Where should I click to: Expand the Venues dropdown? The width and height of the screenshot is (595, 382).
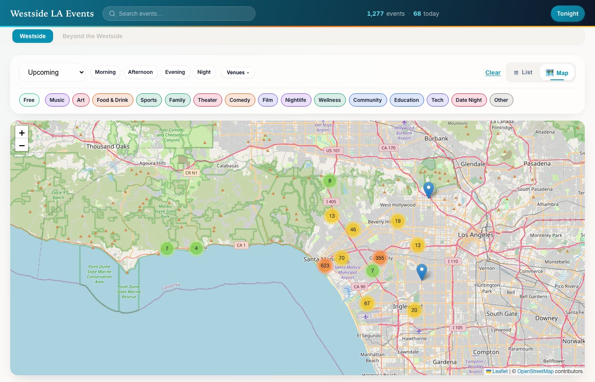[238, 73]
